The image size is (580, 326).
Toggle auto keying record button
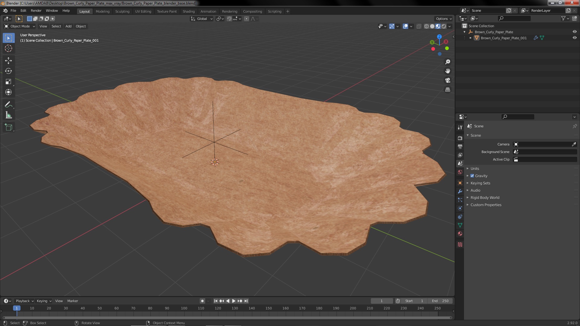[x=202, y=301]
